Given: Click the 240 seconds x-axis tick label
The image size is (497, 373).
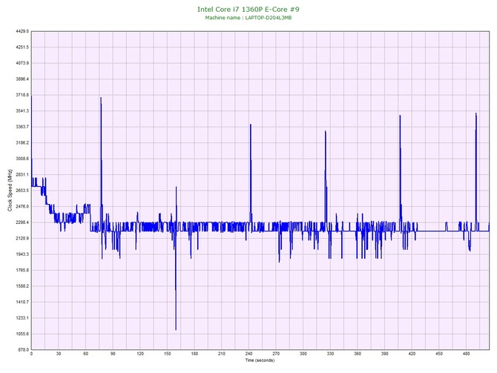Looking at the screenshot, I should click(x=249, y=354).
